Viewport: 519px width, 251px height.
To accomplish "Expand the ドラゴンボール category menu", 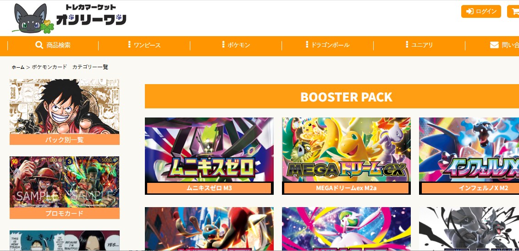I will (x=328, y=45).
